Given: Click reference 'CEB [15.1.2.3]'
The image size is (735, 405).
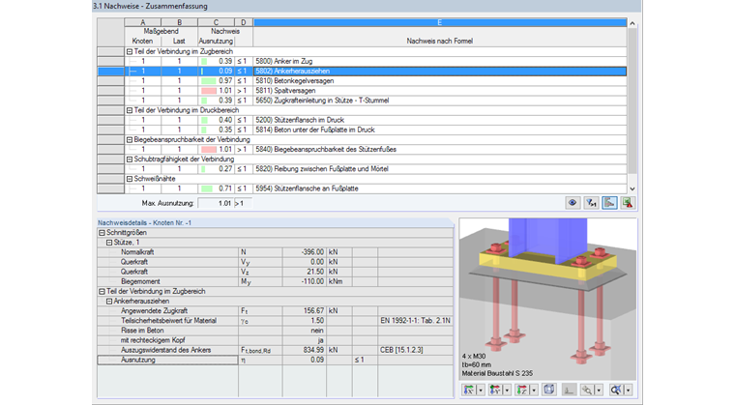Looking at the screenshot, I should (401, 350).
